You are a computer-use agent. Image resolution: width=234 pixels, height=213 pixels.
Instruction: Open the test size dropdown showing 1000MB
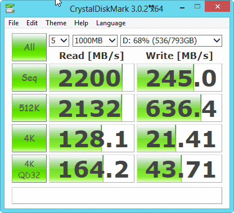[95, 40]
